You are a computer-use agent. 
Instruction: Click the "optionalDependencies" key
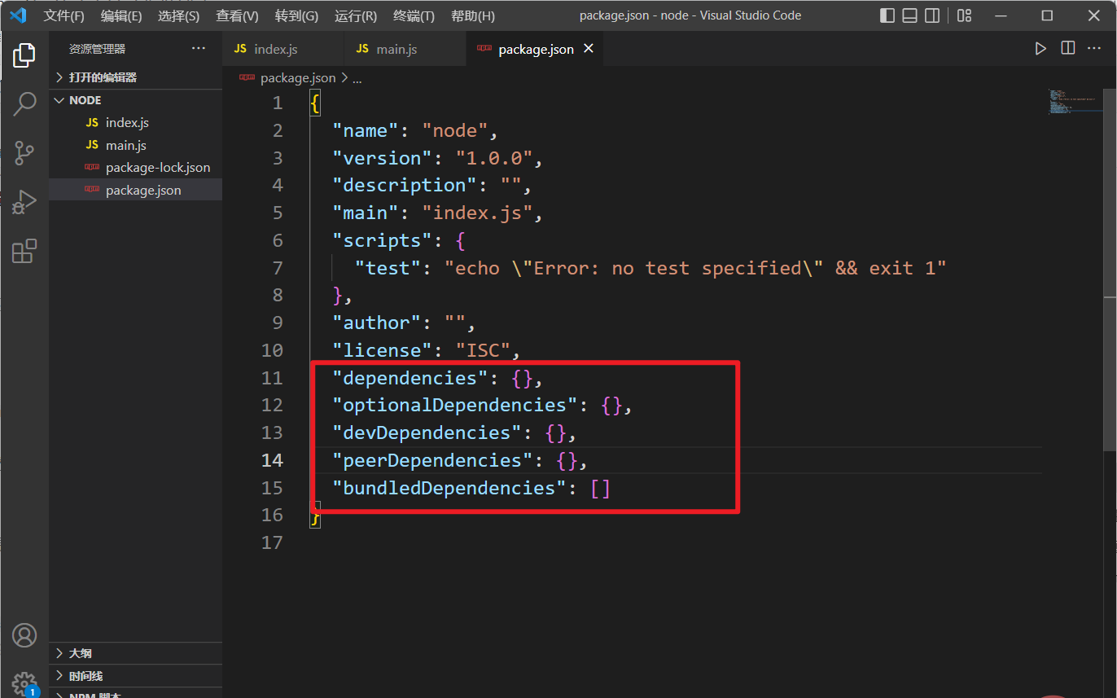(455, 405)
